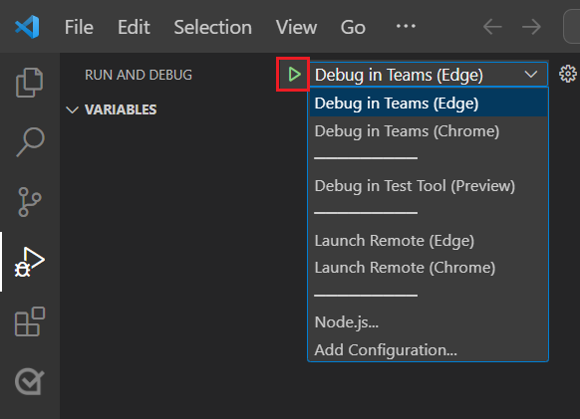580x419 pixels.
Task: Choose Launch Remote (Chrome) configuration
Action: 429,268
